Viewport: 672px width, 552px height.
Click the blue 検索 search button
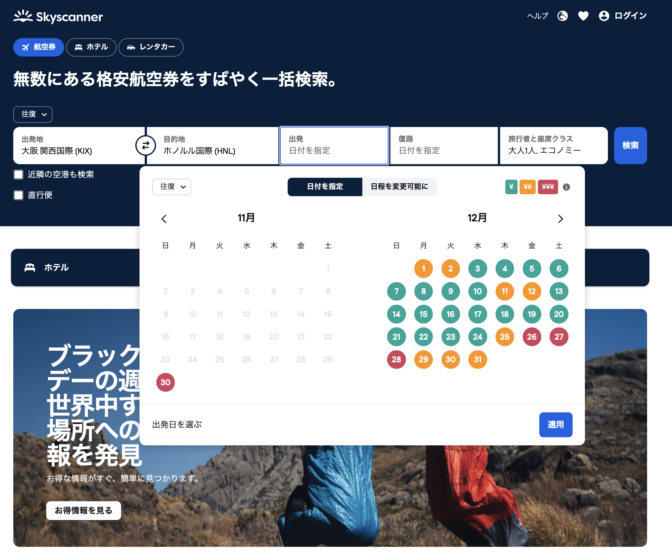point(630,145)
